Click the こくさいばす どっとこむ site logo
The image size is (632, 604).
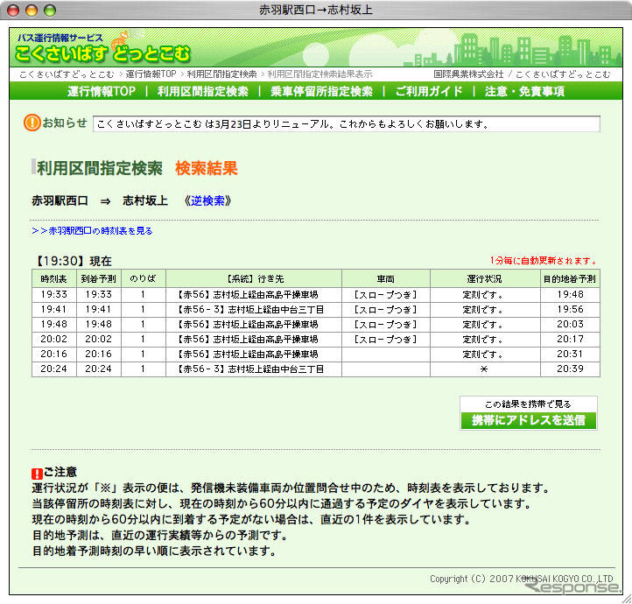102,52
